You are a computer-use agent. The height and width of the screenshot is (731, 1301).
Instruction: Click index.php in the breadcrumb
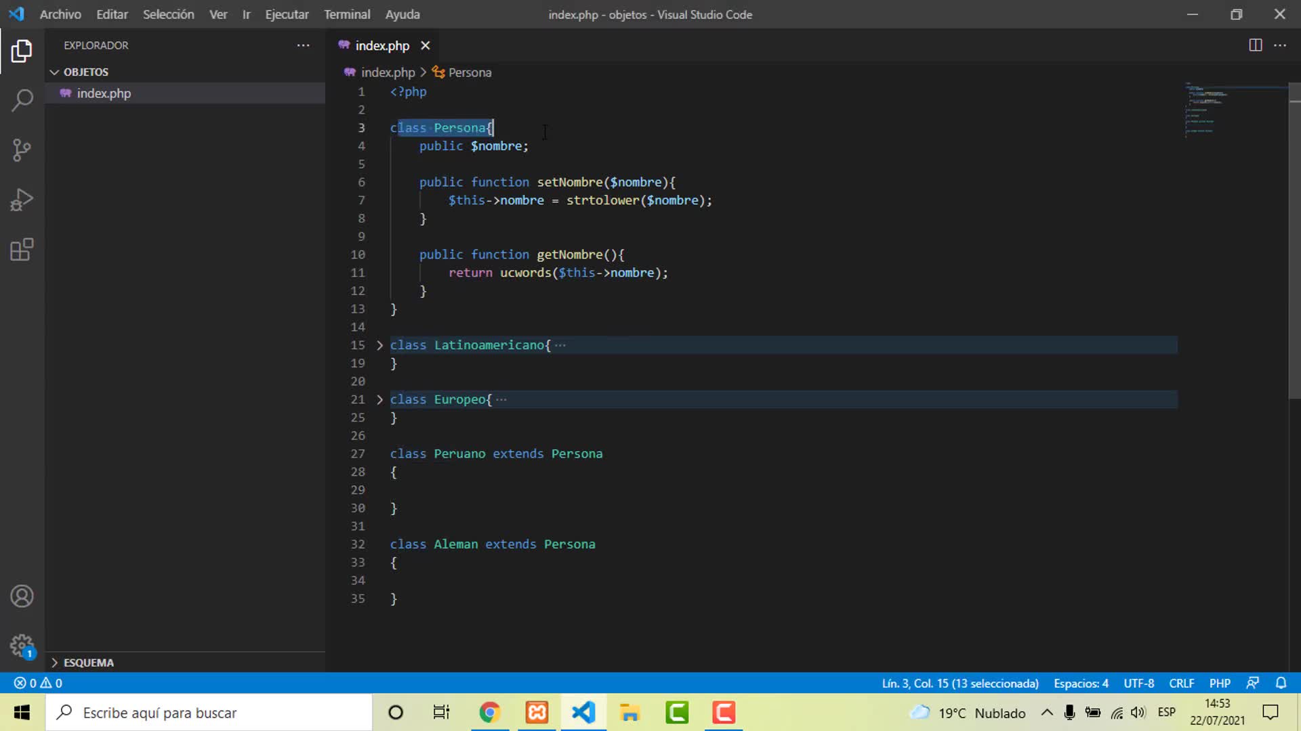[388, 72]
